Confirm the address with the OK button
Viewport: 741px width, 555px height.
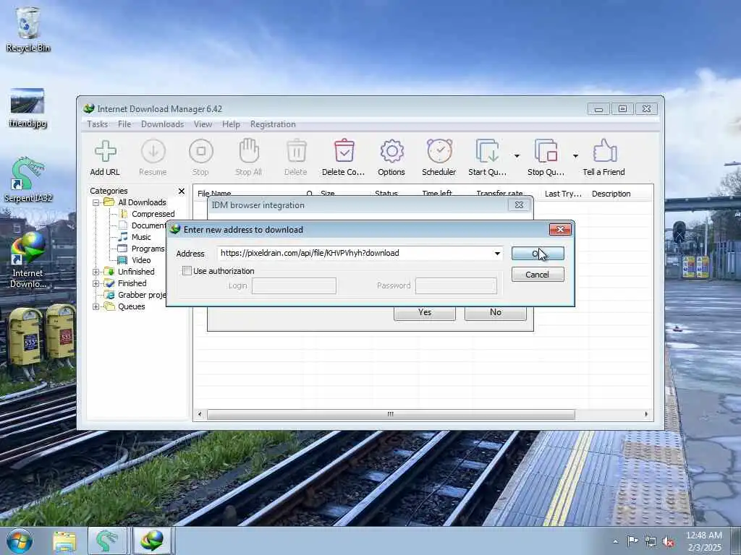click(x=538, y=254)
